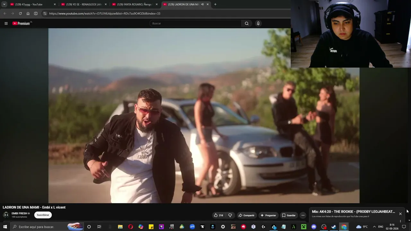Subscribe with the Suscribirse button

point(43,215)
